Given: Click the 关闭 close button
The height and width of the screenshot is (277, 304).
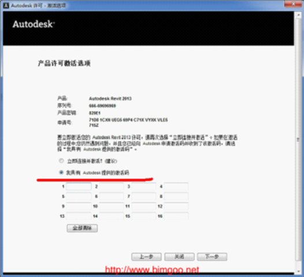Looking at the screenshot, I should point(179,257).
